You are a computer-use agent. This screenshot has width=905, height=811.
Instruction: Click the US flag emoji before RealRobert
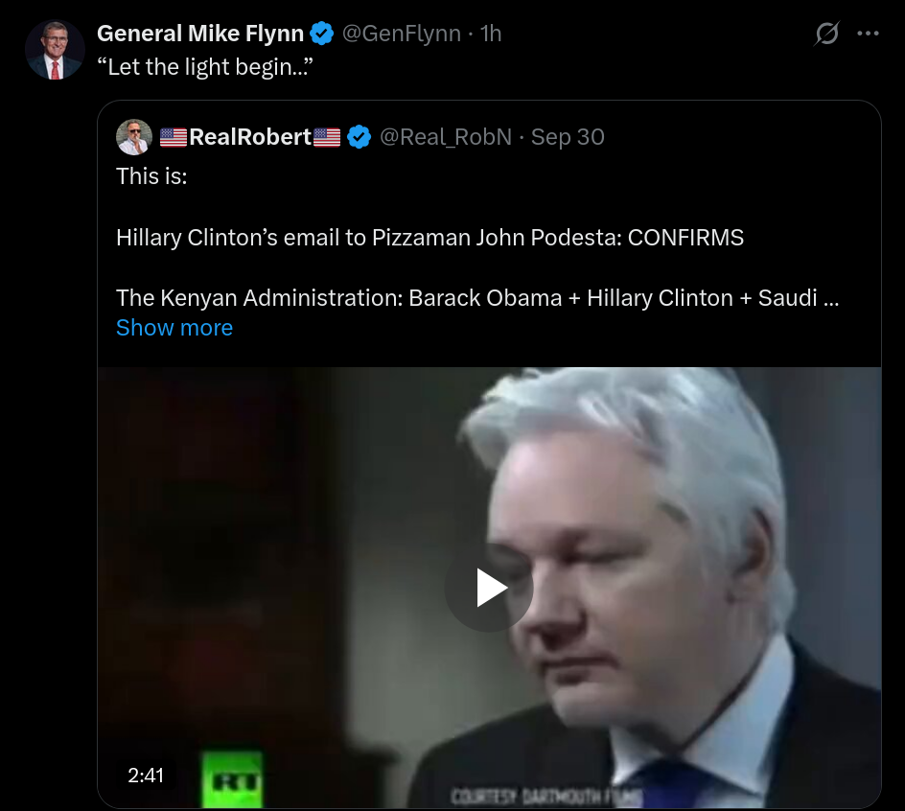point(174,137)
